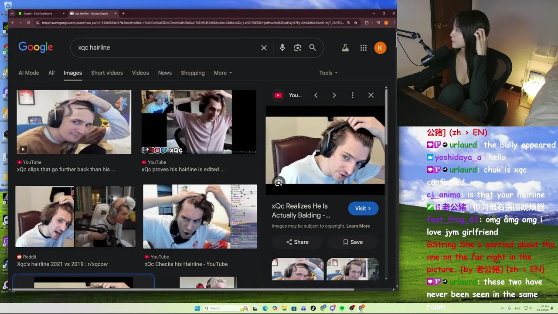Open TikTok from the taskbar
558x314 pixels.
[x=313, y=308]
